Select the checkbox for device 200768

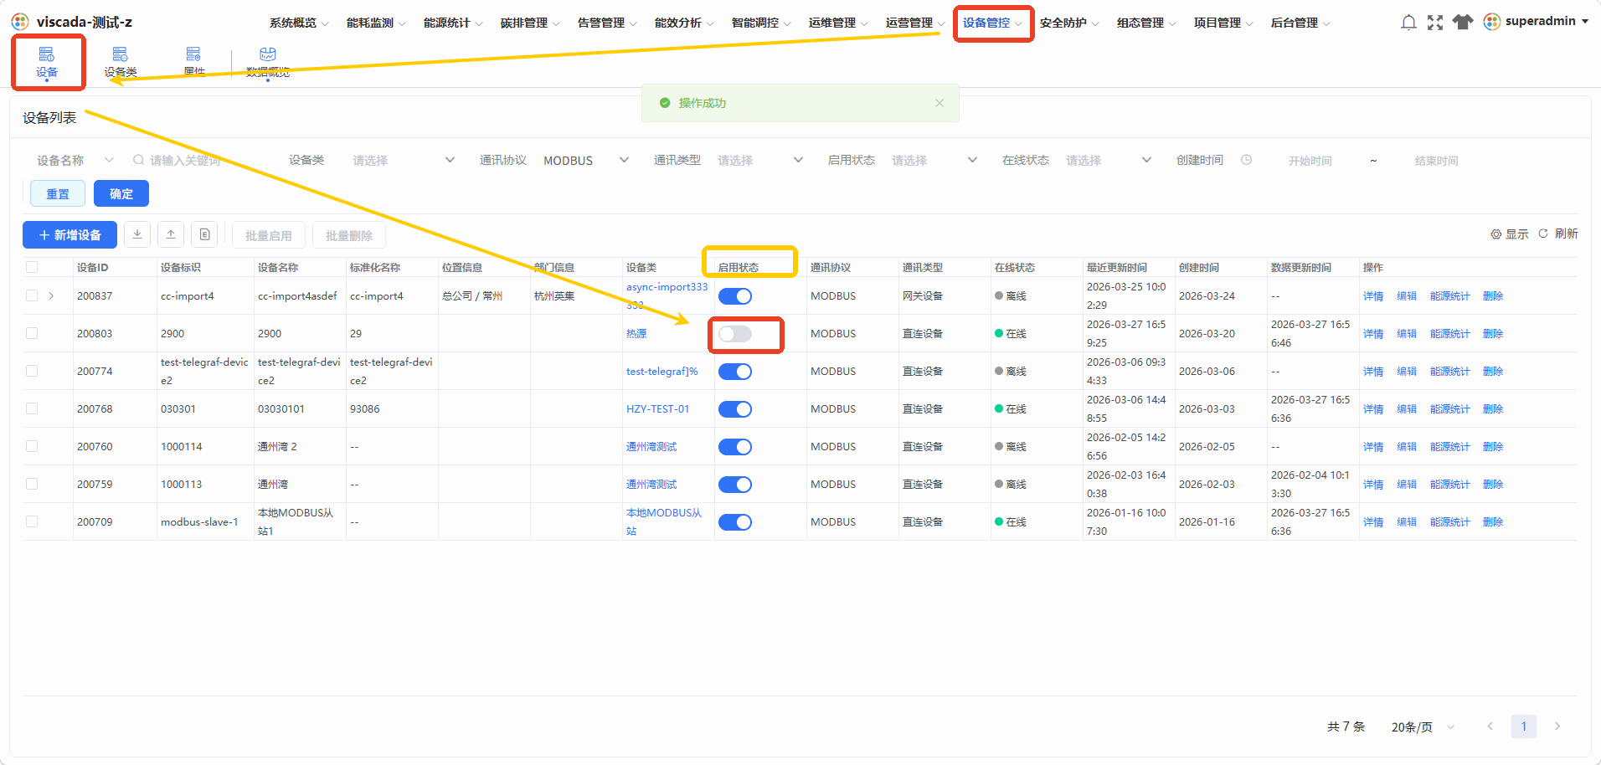click(32, 408)
